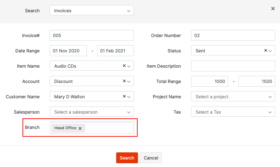Clear the Sent status selection
Viewport: 280px width, 167px height.
click(266, 51)
